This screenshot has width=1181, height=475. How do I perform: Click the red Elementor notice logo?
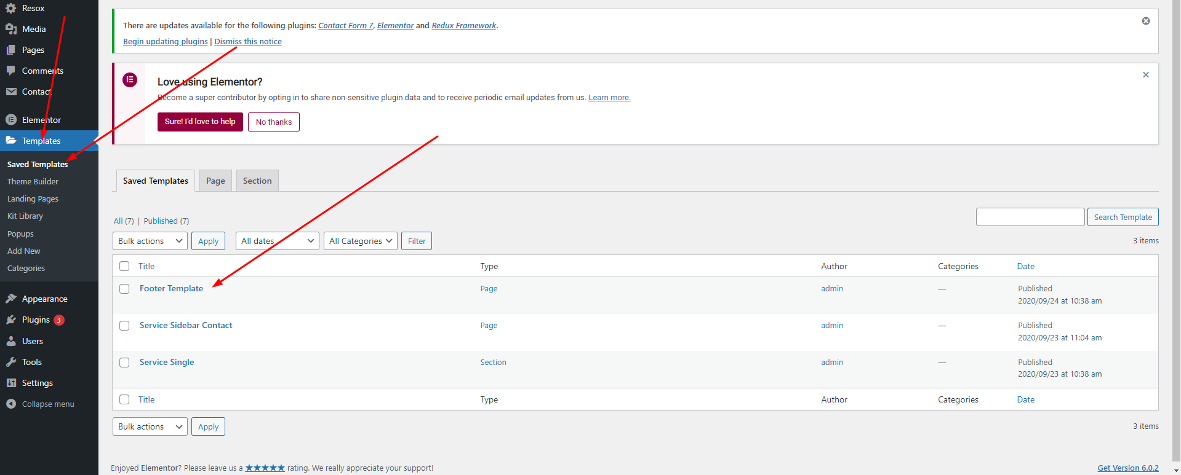pos(130,80)
